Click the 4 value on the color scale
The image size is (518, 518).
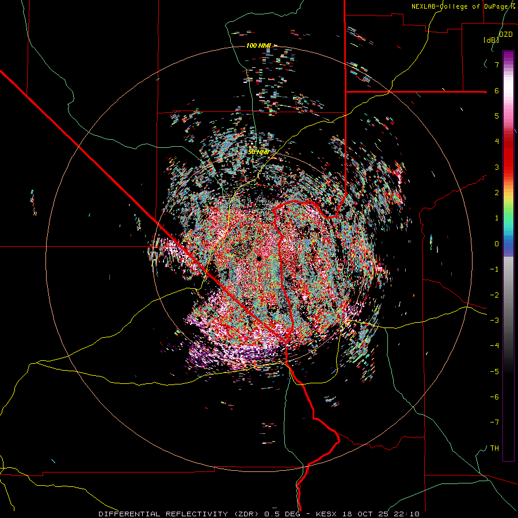coord(497,142)
